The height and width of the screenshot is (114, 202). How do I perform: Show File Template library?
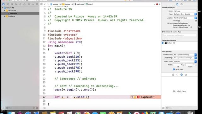coord(173,75)
